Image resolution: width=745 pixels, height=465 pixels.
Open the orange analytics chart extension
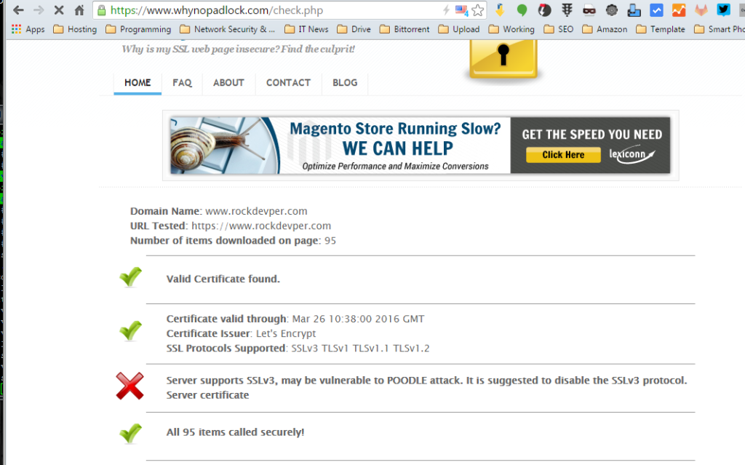click(679, 10)
